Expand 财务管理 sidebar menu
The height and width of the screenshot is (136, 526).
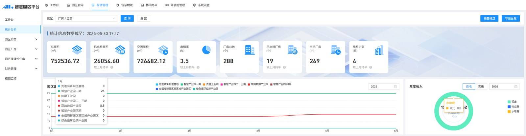20,68
